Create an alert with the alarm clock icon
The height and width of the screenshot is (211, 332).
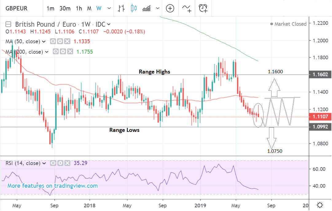[x=203, y=8]
